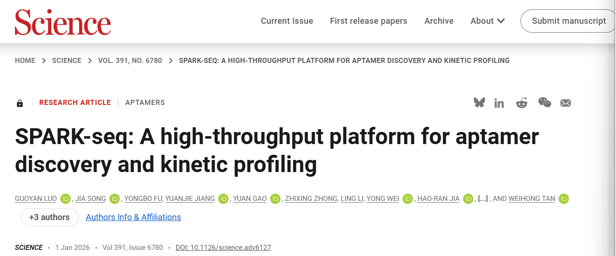Open Guoyan Luo's ORCID iD icon

click(65, 199)
